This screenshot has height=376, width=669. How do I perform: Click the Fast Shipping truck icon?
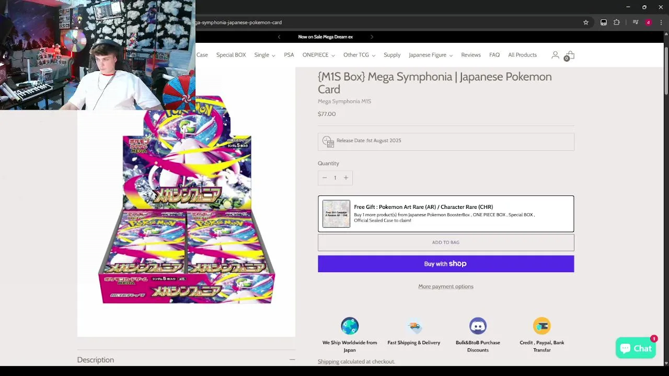[414, 326]
